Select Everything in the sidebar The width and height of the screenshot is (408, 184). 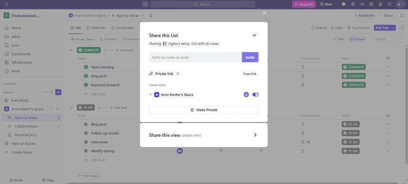coord(20,100)
